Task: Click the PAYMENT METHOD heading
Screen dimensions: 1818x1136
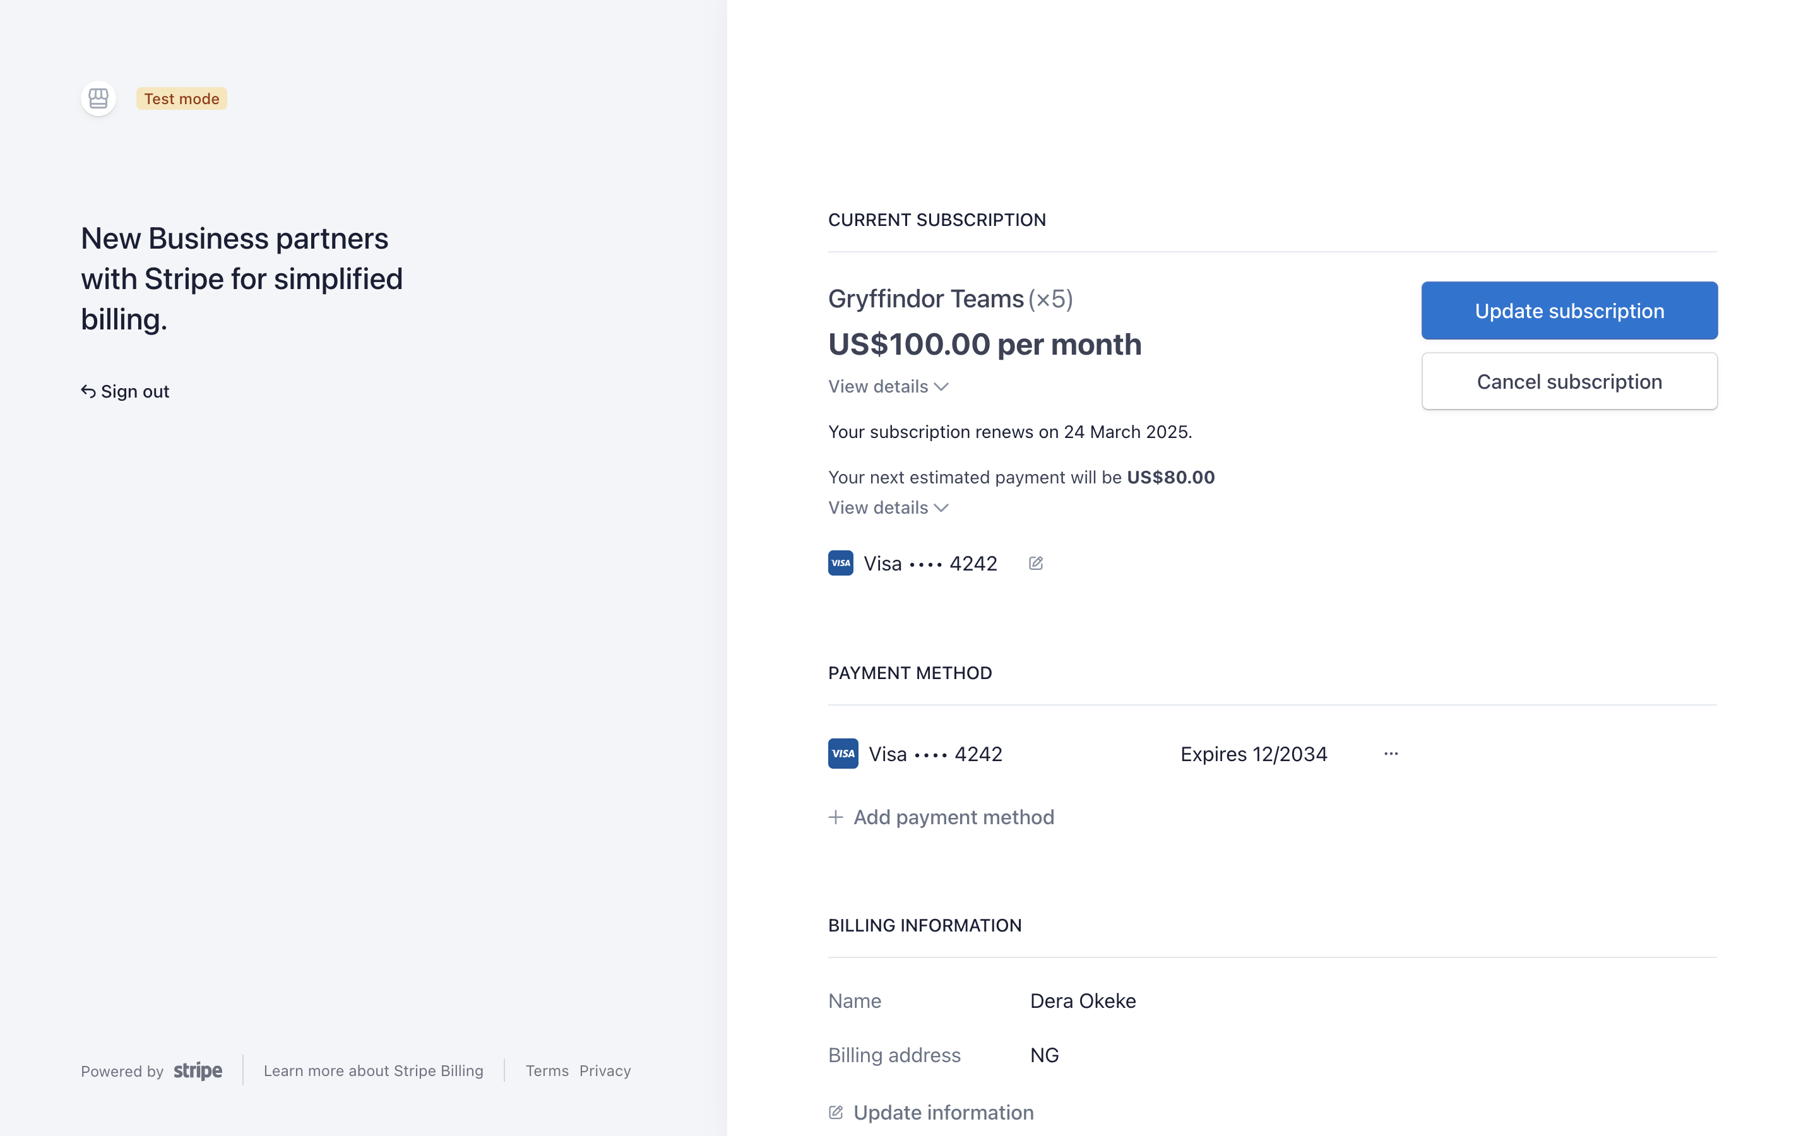Action: 910,673
